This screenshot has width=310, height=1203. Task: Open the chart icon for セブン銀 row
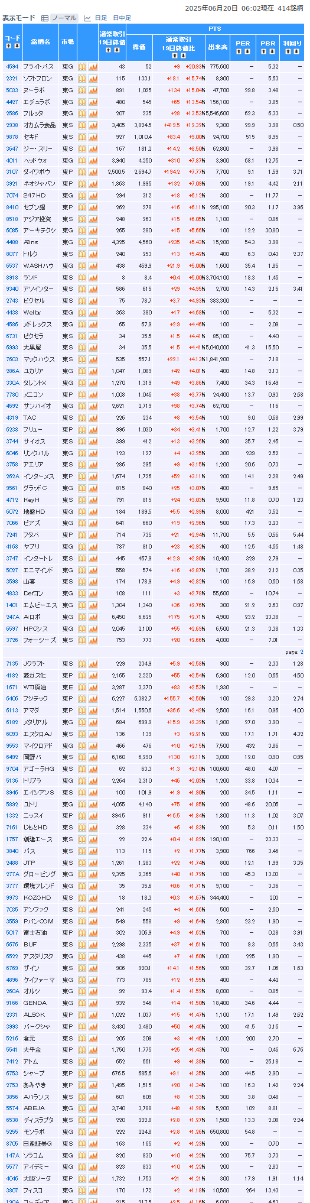pyautogui.click(x=93, y=207)
